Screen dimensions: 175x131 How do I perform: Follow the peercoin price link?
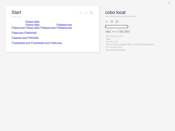pyautogui.click(x=19, y=38)
